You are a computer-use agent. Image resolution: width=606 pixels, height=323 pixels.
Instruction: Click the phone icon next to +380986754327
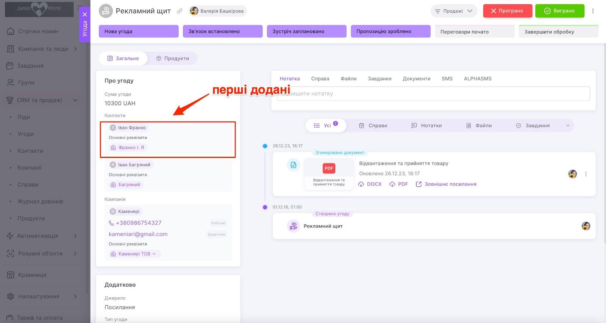pyautogui.click(x=111, y=223)
